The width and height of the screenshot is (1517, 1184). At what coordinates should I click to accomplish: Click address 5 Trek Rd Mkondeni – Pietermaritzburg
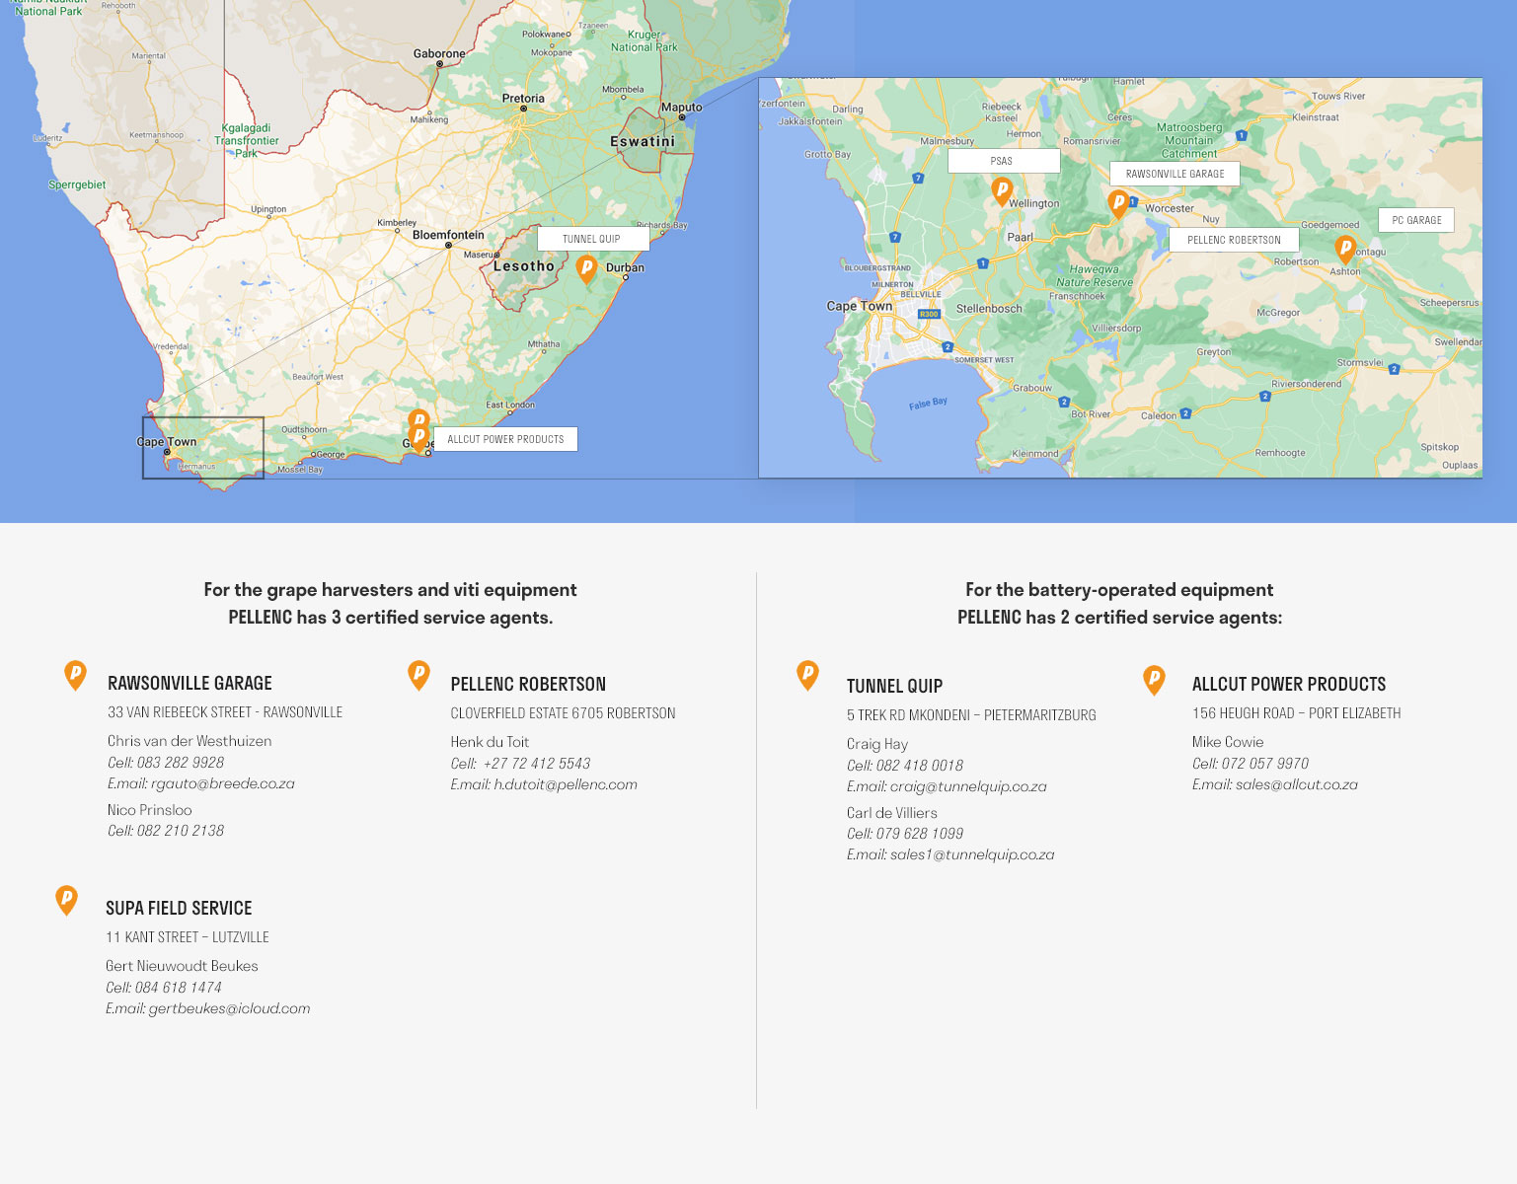click(x=971, y=715)
